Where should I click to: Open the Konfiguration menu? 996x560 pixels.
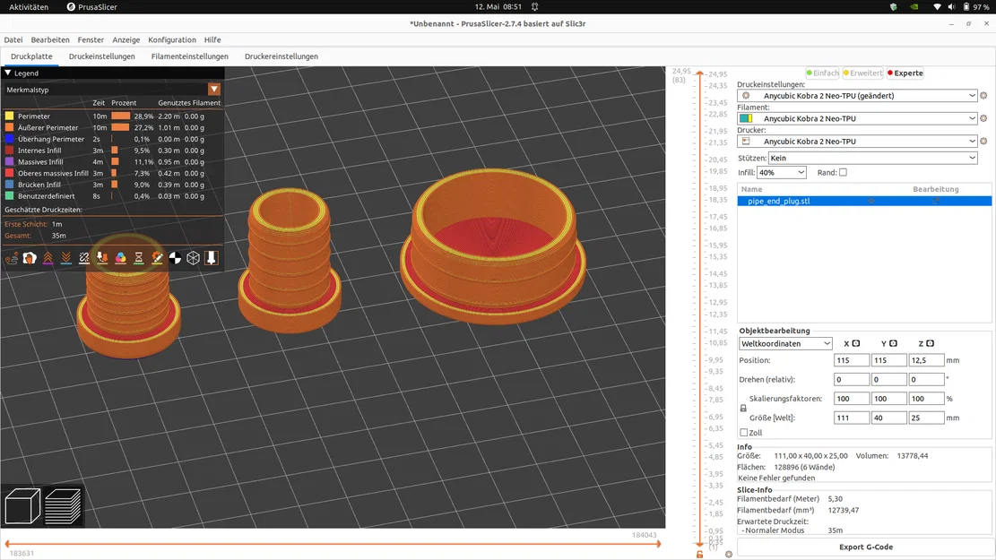[172, 39]
